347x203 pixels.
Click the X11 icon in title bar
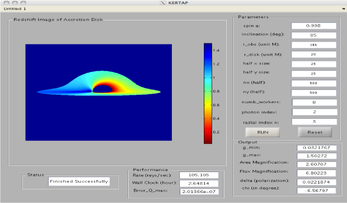click(x=163, y=3)
